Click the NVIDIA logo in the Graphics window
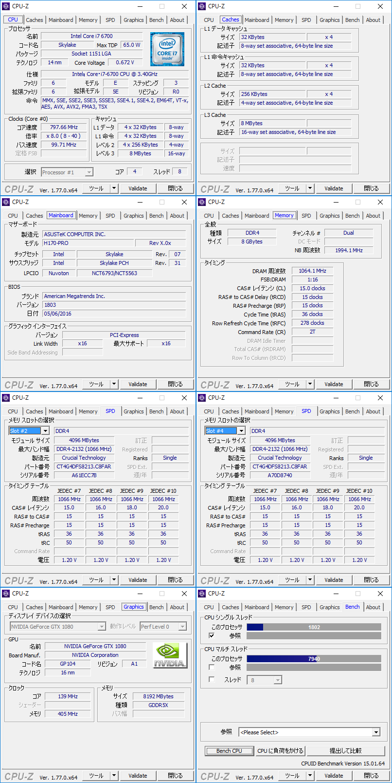Image resolution: width=392 pixels, height=783 pixels. coord(170,655)
